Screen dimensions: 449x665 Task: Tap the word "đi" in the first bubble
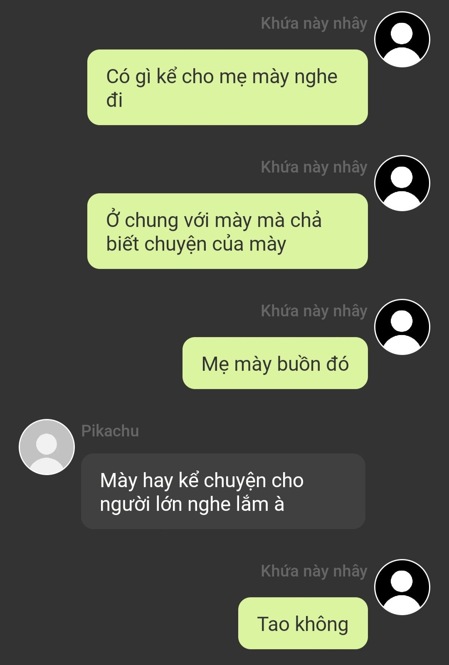pos(114,100)
